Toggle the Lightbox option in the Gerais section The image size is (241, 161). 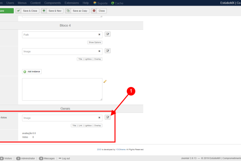click(x=88, y=126)
